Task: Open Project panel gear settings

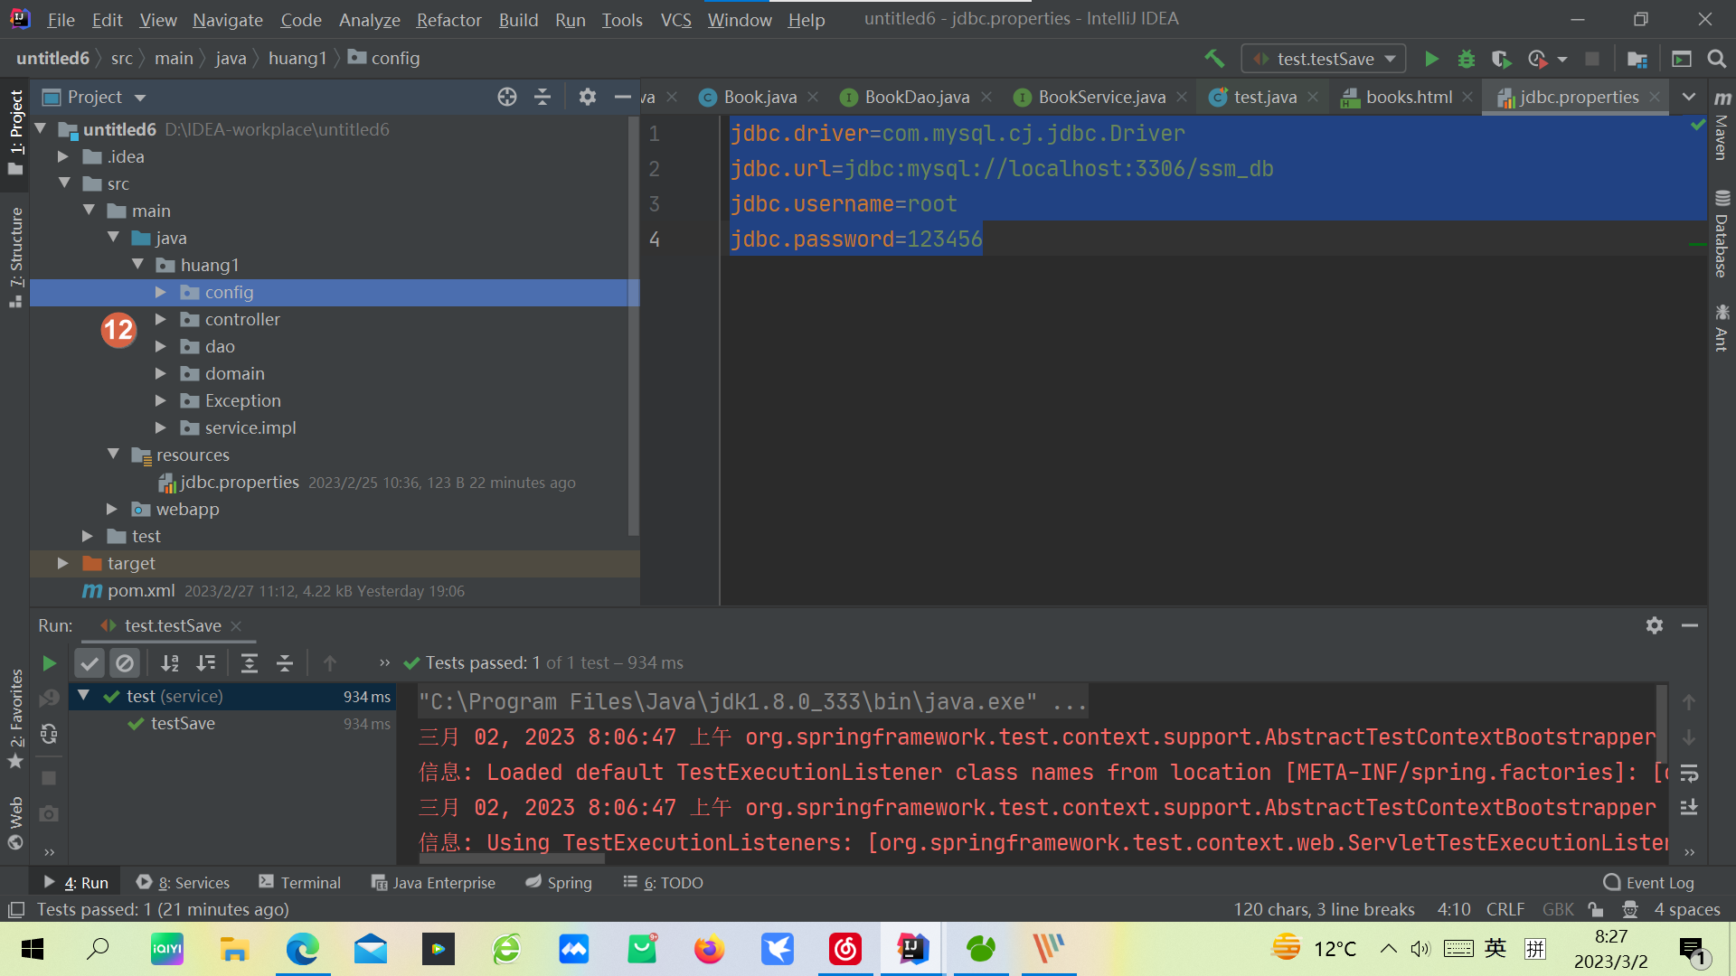Action: pyautogui.click(x=588, y=97)
